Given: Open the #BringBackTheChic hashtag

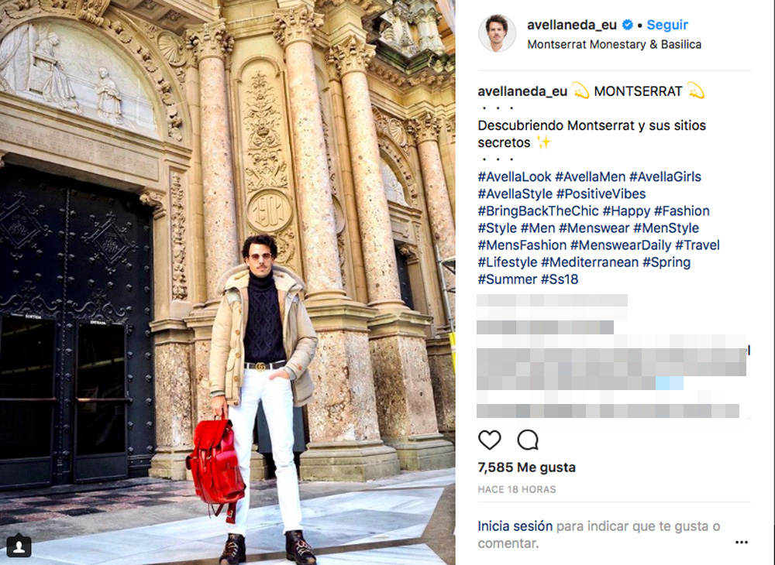Looking at the screenshot, I should pos(538,211).
